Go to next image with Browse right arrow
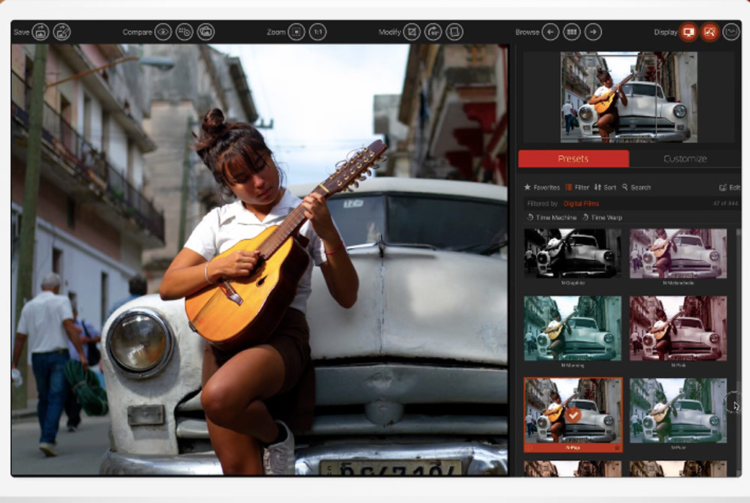This screenshot has height=503, width=750. tap(593, 31)
